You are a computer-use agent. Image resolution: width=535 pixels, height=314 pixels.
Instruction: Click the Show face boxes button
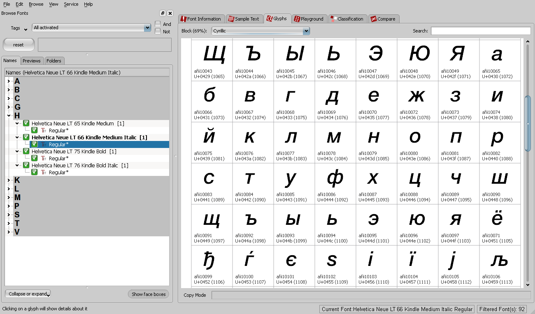pos(149,294)
